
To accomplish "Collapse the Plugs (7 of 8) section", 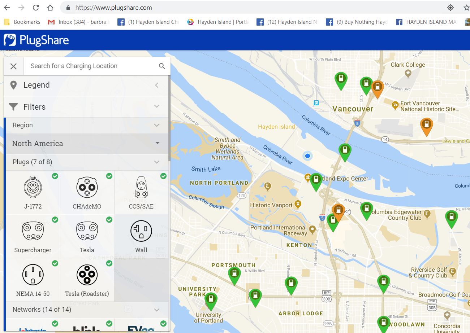I will pos(157,162).
